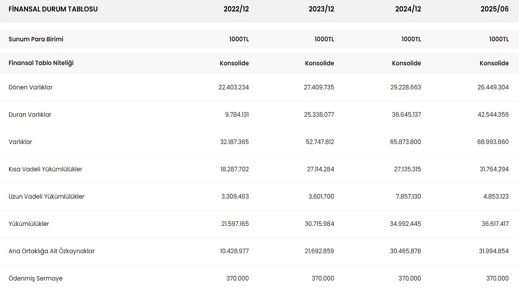Click total Varlıklar value 65.873.800
Screen dimensions: 519x292
coord(406,142)
